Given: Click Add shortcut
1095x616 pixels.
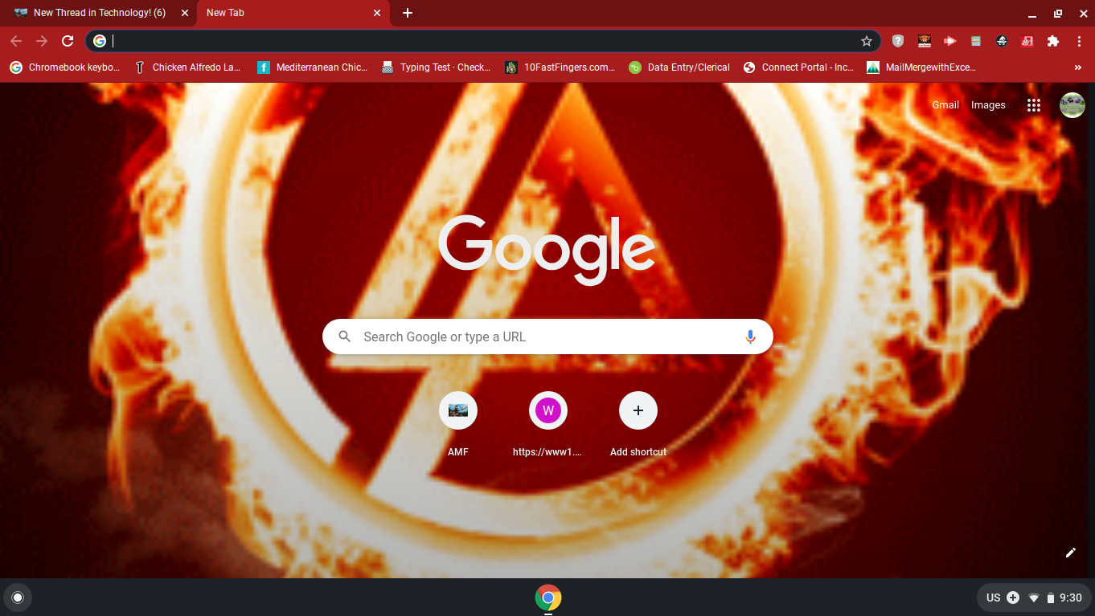Looking at the screenshot, I should tap(638, 424).
